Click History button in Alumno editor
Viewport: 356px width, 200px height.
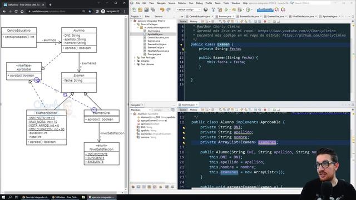[x=194, y=110]
